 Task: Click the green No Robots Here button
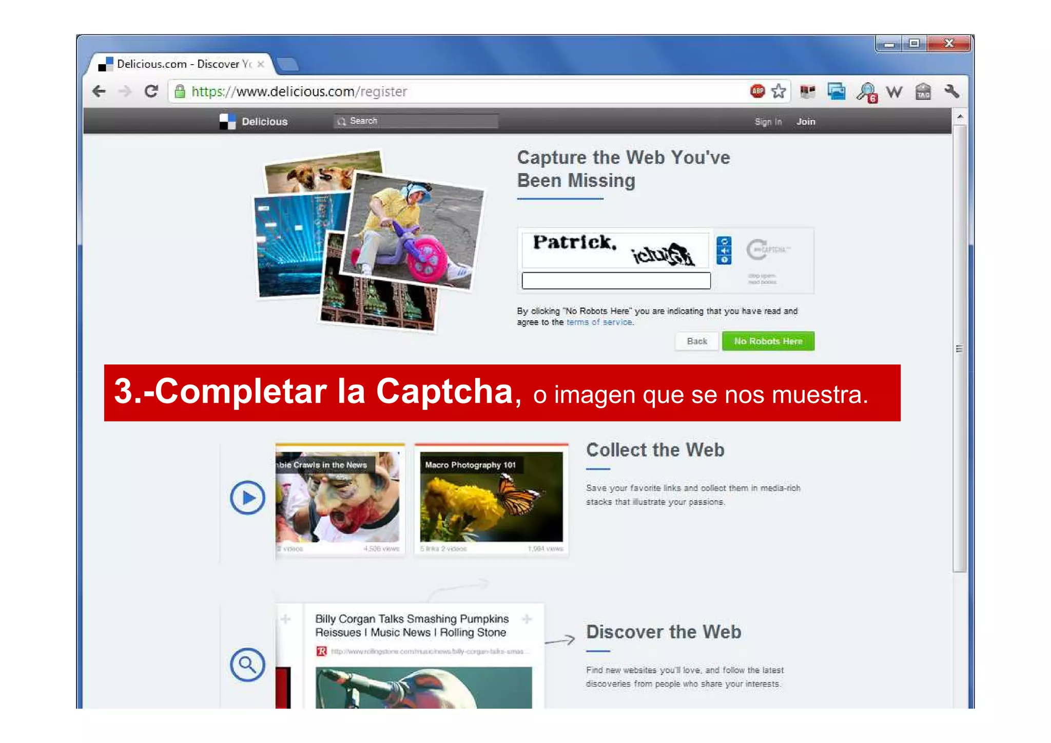click(x=768, y=341)
